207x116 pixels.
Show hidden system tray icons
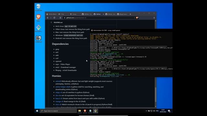pyautogui.click(x=146, y=111)
